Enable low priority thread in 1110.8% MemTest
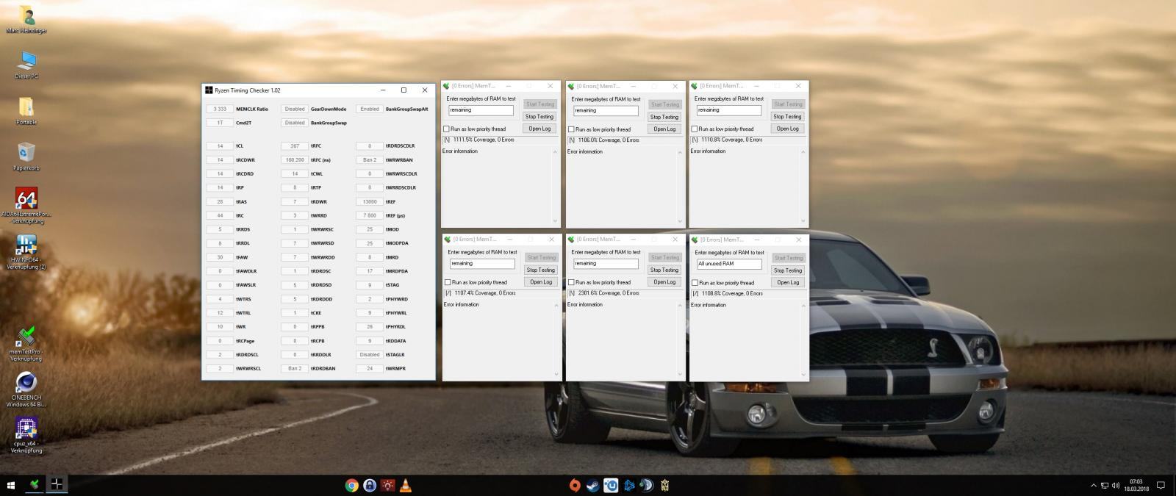Image resolution: width=1176 pixels, height=496 pixels. pyautogui.click(x=695, y=129)
